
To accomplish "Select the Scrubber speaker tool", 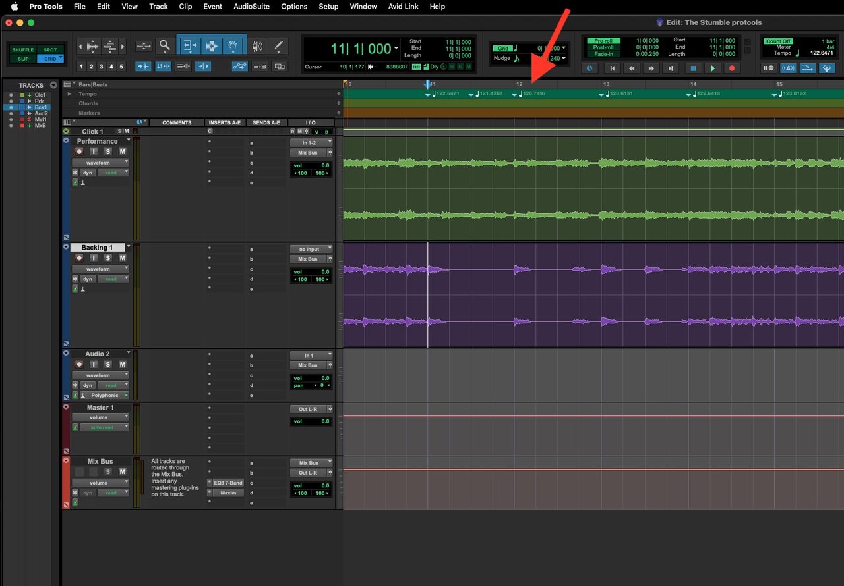I will (x=258, y=46).
